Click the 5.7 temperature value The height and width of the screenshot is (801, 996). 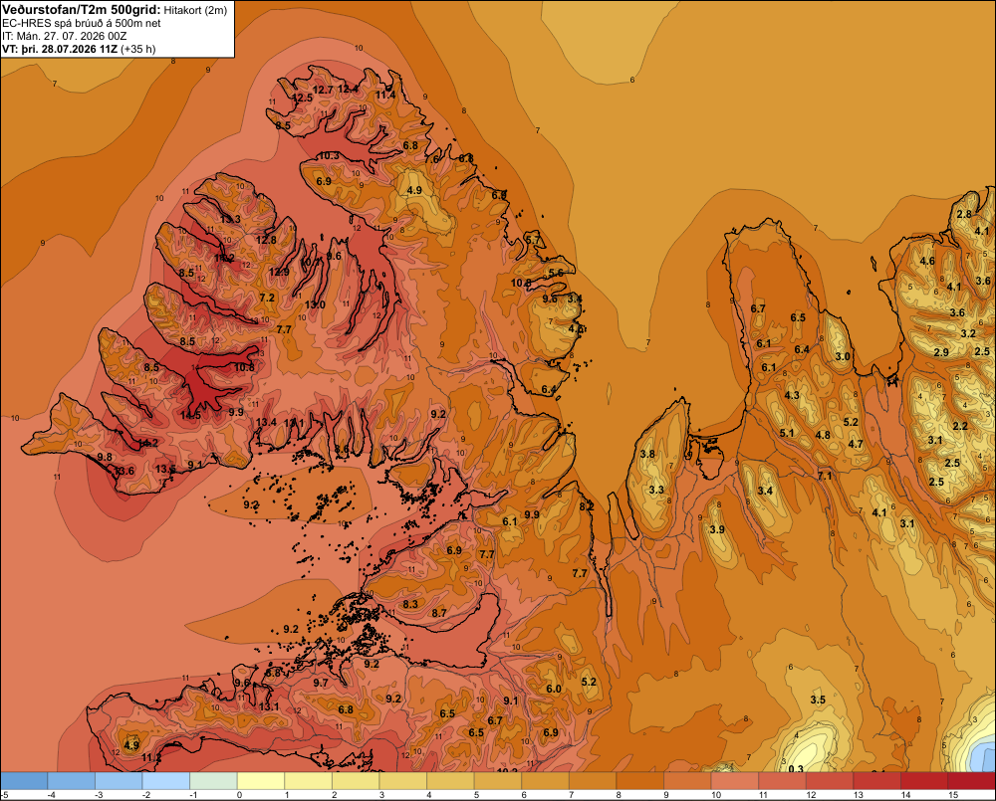pos(533,240)
